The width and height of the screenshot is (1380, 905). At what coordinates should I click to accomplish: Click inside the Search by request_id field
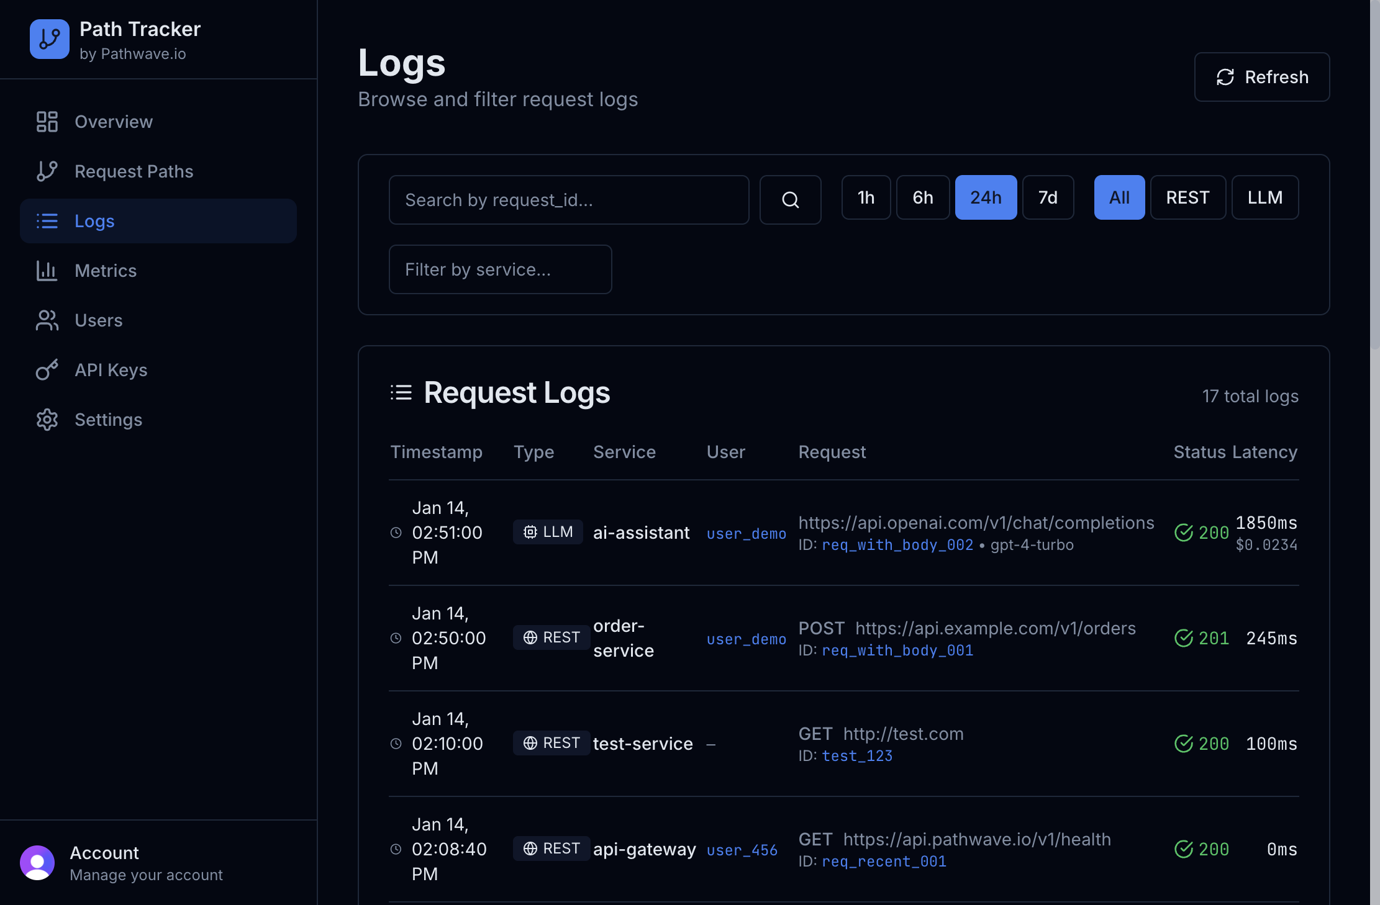[x=568, y=200]
